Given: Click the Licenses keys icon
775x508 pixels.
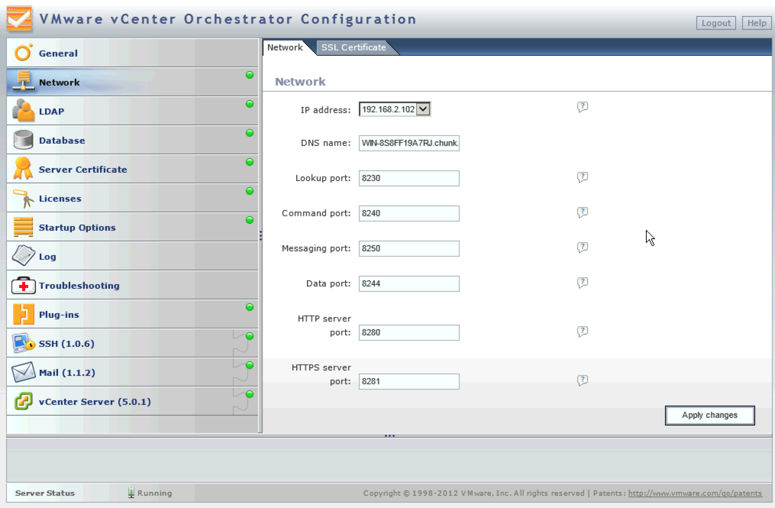Looking at the screenshot, I should pos(23,198).
